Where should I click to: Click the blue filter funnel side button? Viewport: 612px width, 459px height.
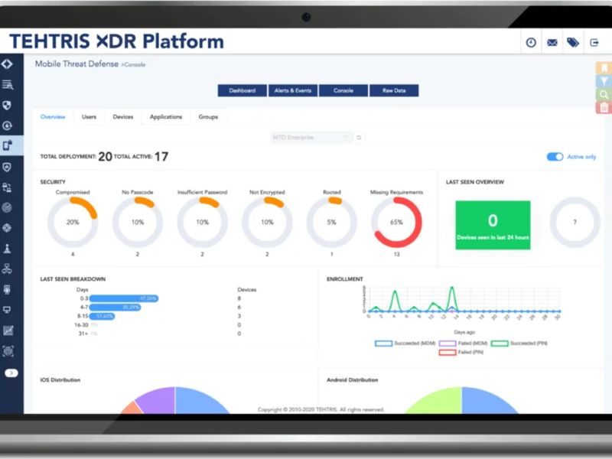pyautogui.click(x=604, y=81)
